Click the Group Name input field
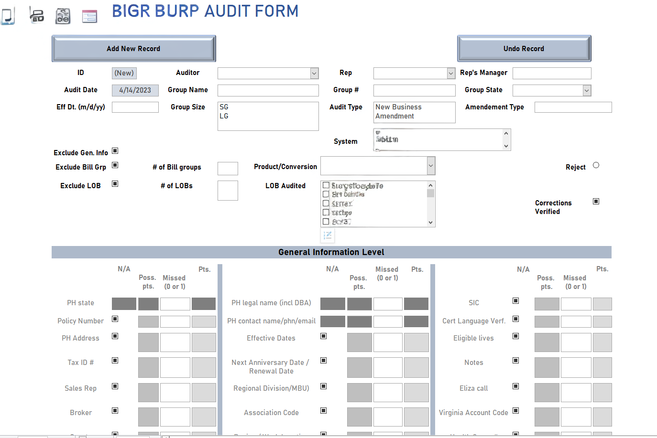 tap(268, 90)
